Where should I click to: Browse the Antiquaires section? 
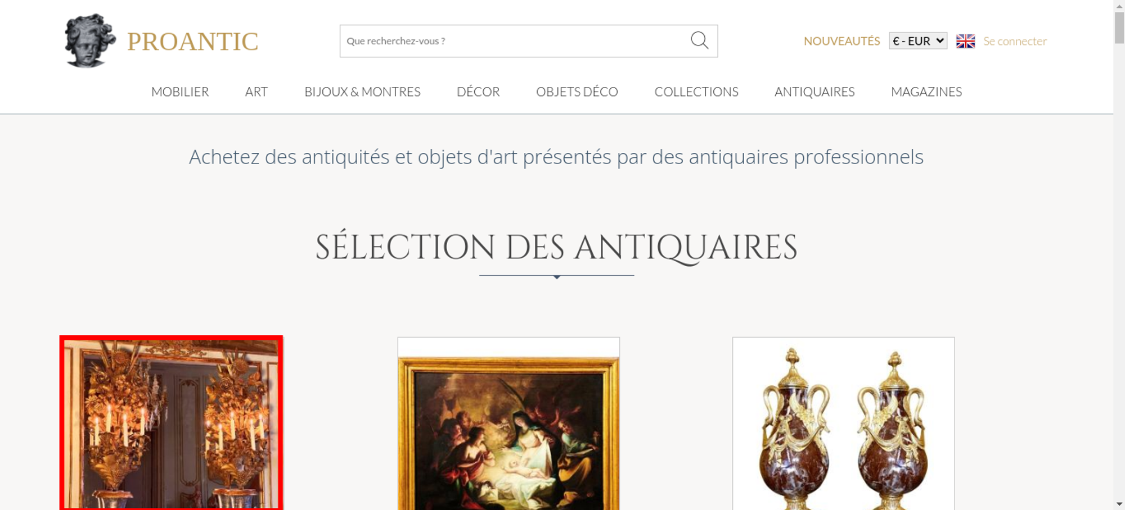click(814, 92)
